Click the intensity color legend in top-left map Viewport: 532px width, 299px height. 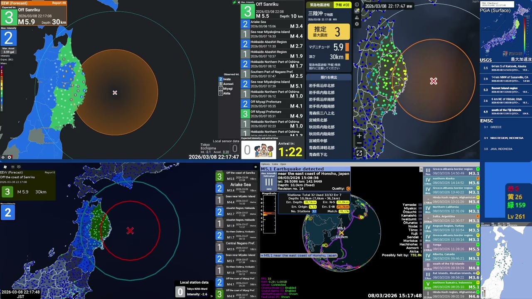[2, 87]
